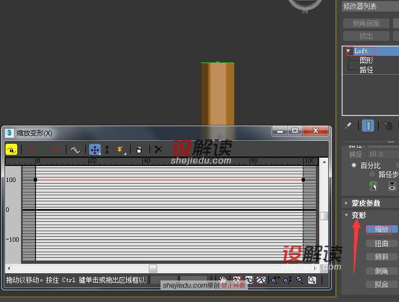The height and width of the screenshot is (302, 399).
Task: Click the Make Unique icon in modifier stack
Action: click(x=388, y=126)
